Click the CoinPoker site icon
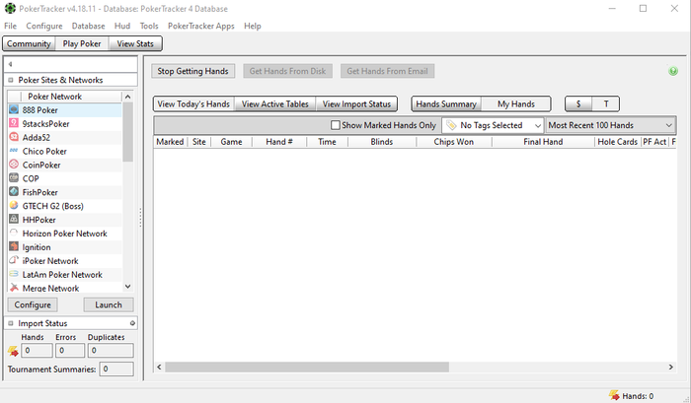The image size is (691, 403). click(x=14, y=165)
